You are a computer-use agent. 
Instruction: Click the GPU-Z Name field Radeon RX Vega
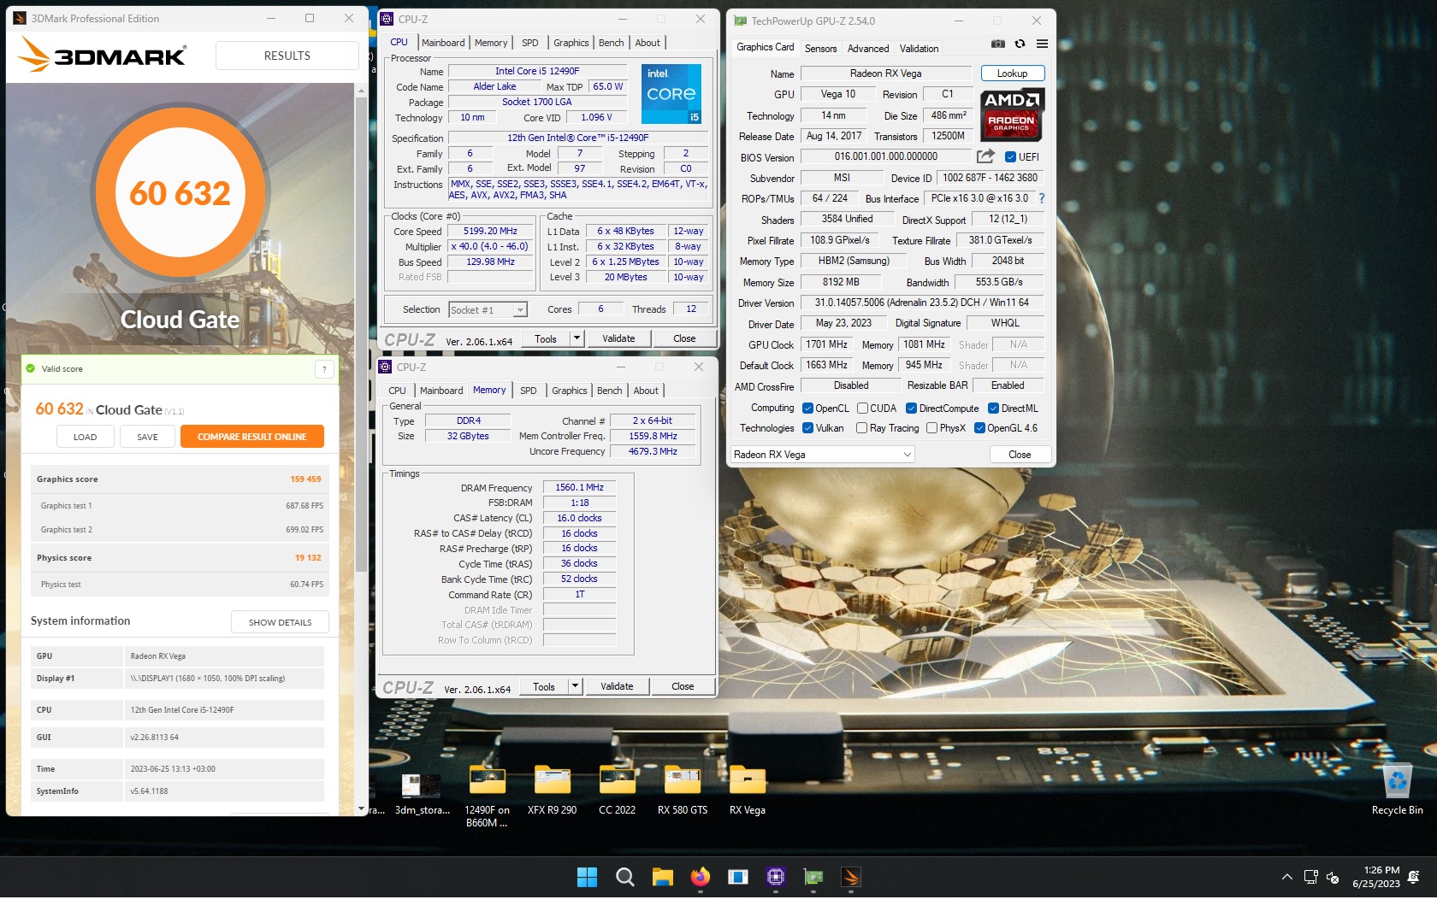click(886, 73)
